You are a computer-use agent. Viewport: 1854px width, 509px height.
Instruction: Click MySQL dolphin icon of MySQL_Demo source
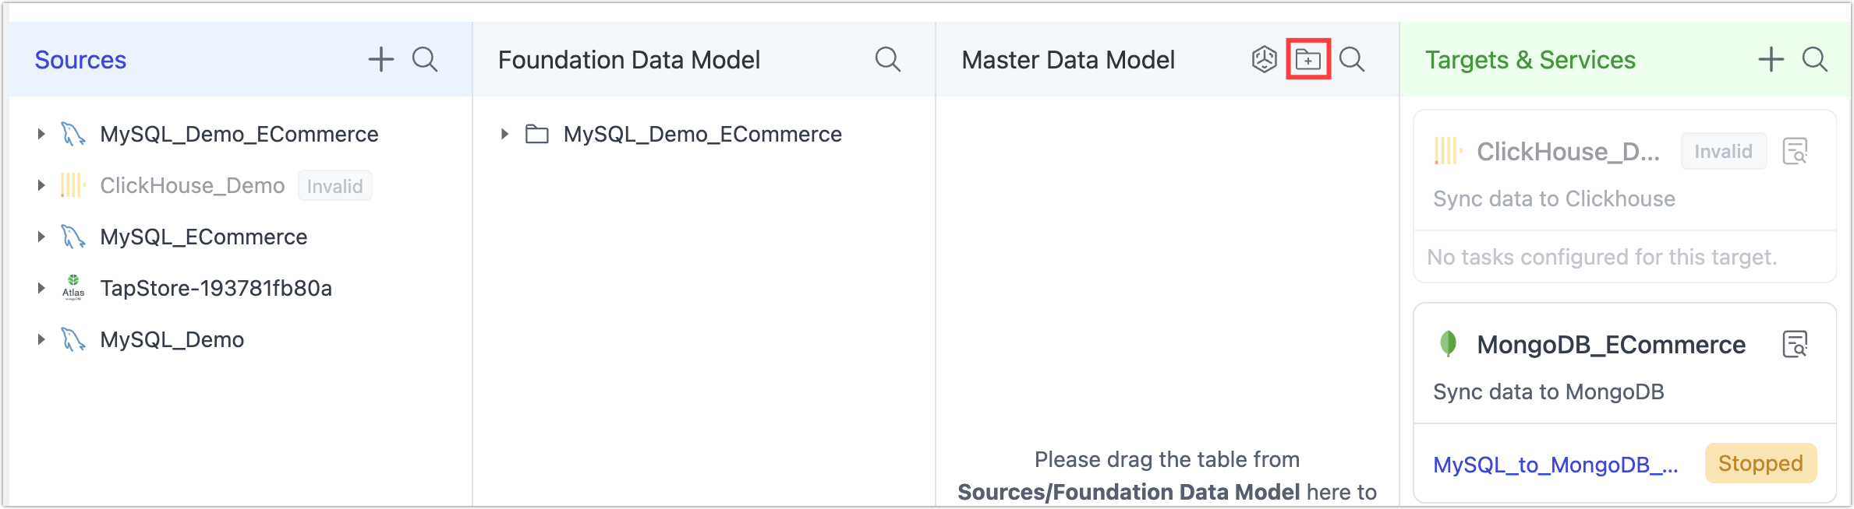pos(73,339)
